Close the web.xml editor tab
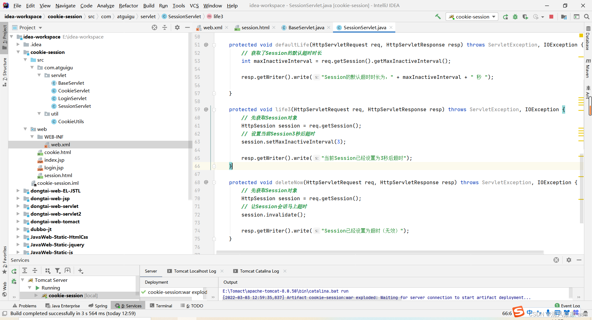The image size is (592, 320). coord(227,27)
